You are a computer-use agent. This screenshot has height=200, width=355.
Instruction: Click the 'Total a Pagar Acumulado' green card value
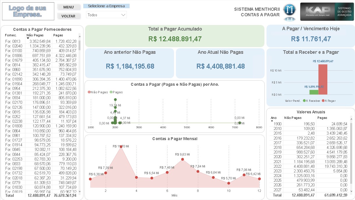point(175,39)
